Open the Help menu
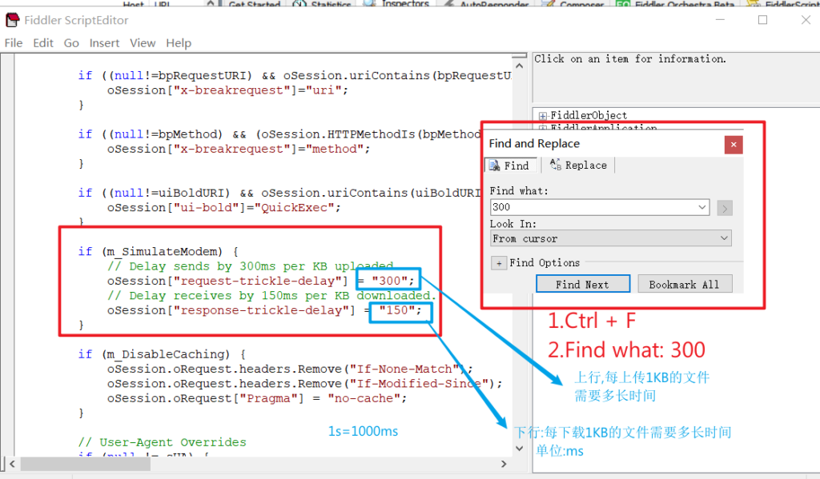 (x=179, y=43)
